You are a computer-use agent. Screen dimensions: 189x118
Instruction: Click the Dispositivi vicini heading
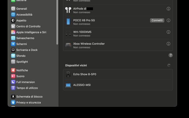76,65
